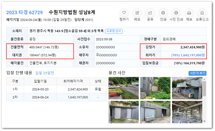Click the 도로명 검색 button
This screenshot has width=215, height=131.
point(114,31)
